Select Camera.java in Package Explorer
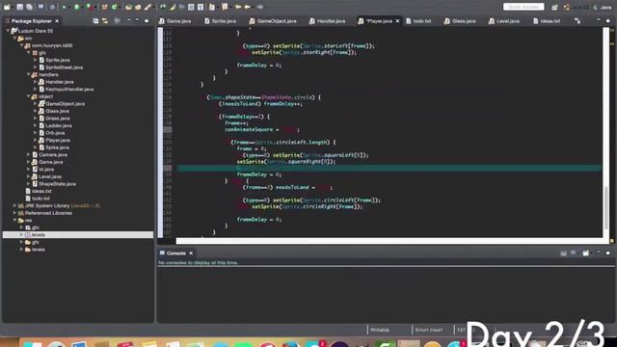 (53, 154)
